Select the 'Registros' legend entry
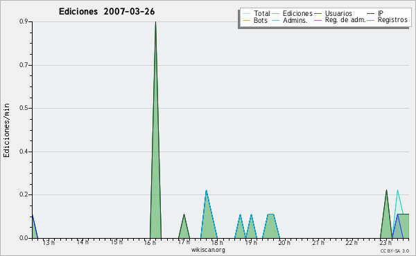Image resolution: width=416 pixels, height=256 pixels. (388, 20)
